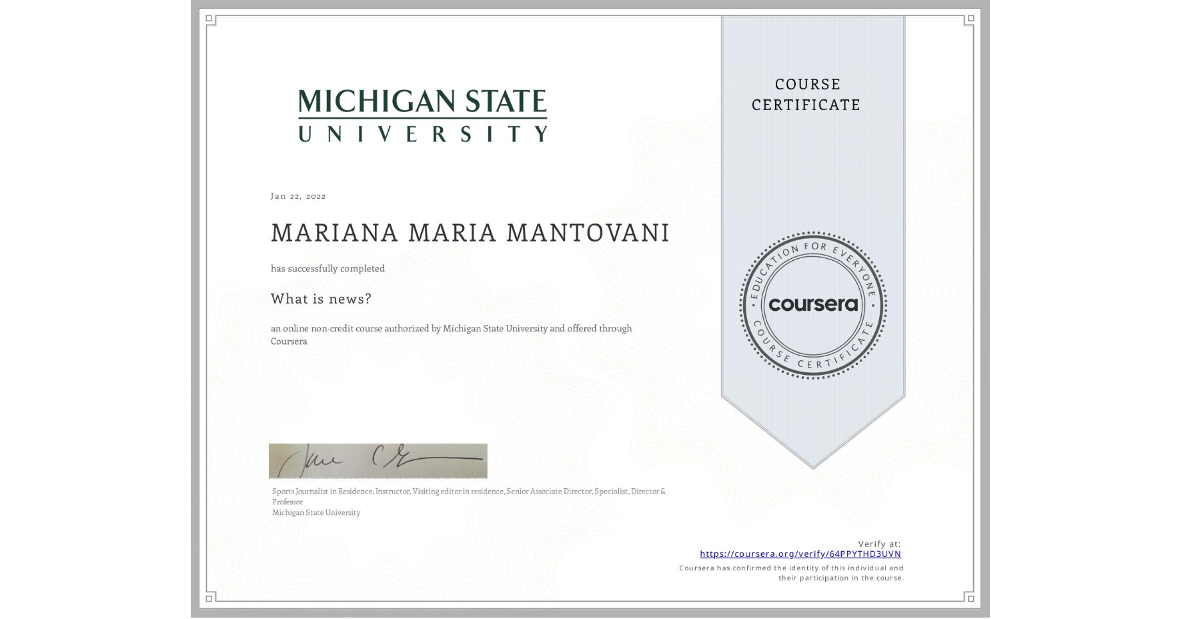Click the course title What is news?
1182x619 pixels.
click(322, 299)
